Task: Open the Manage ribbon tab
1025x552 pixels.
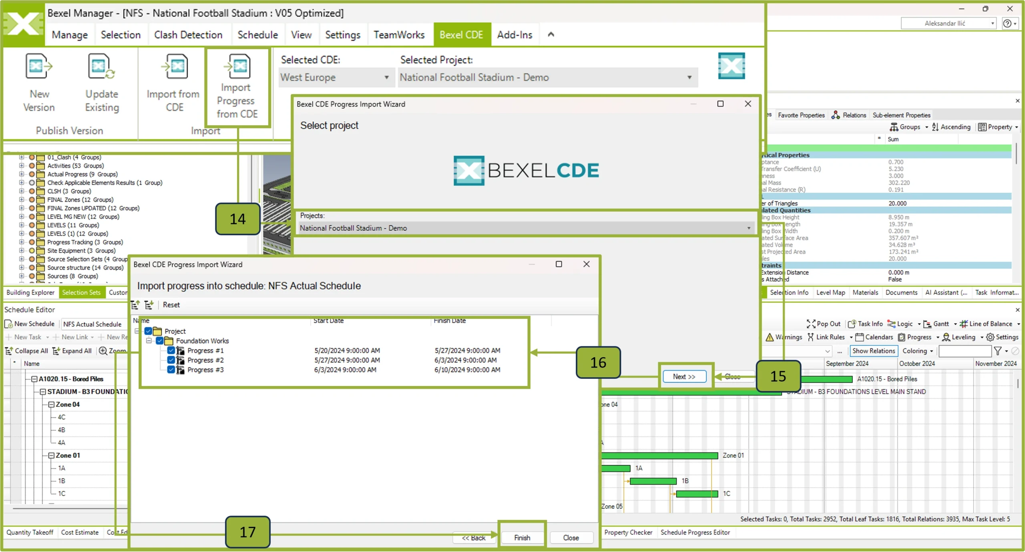Action: pos(70,35)
